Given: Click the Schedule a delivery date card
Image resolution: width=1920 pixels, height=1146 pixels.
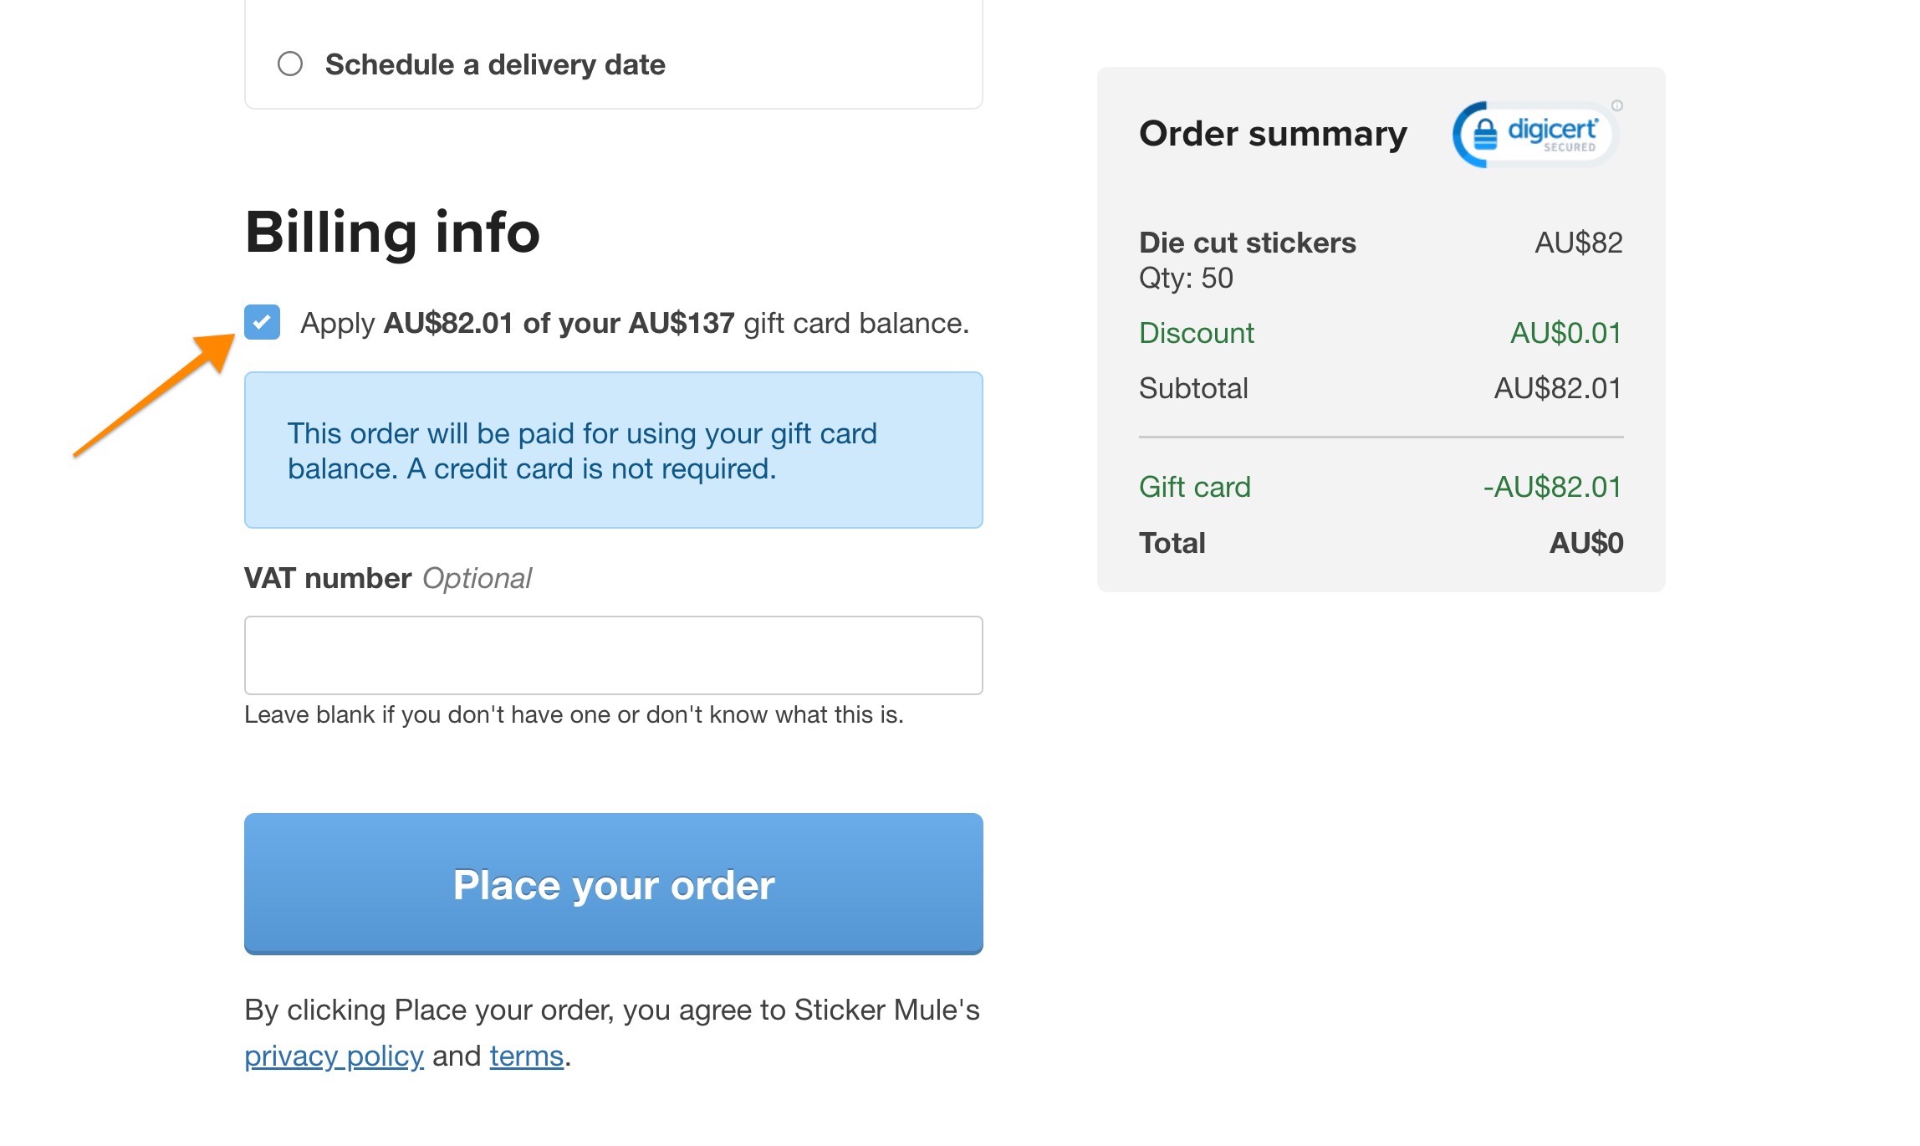Looking at the screenshot, I should (x=612, y=54).
